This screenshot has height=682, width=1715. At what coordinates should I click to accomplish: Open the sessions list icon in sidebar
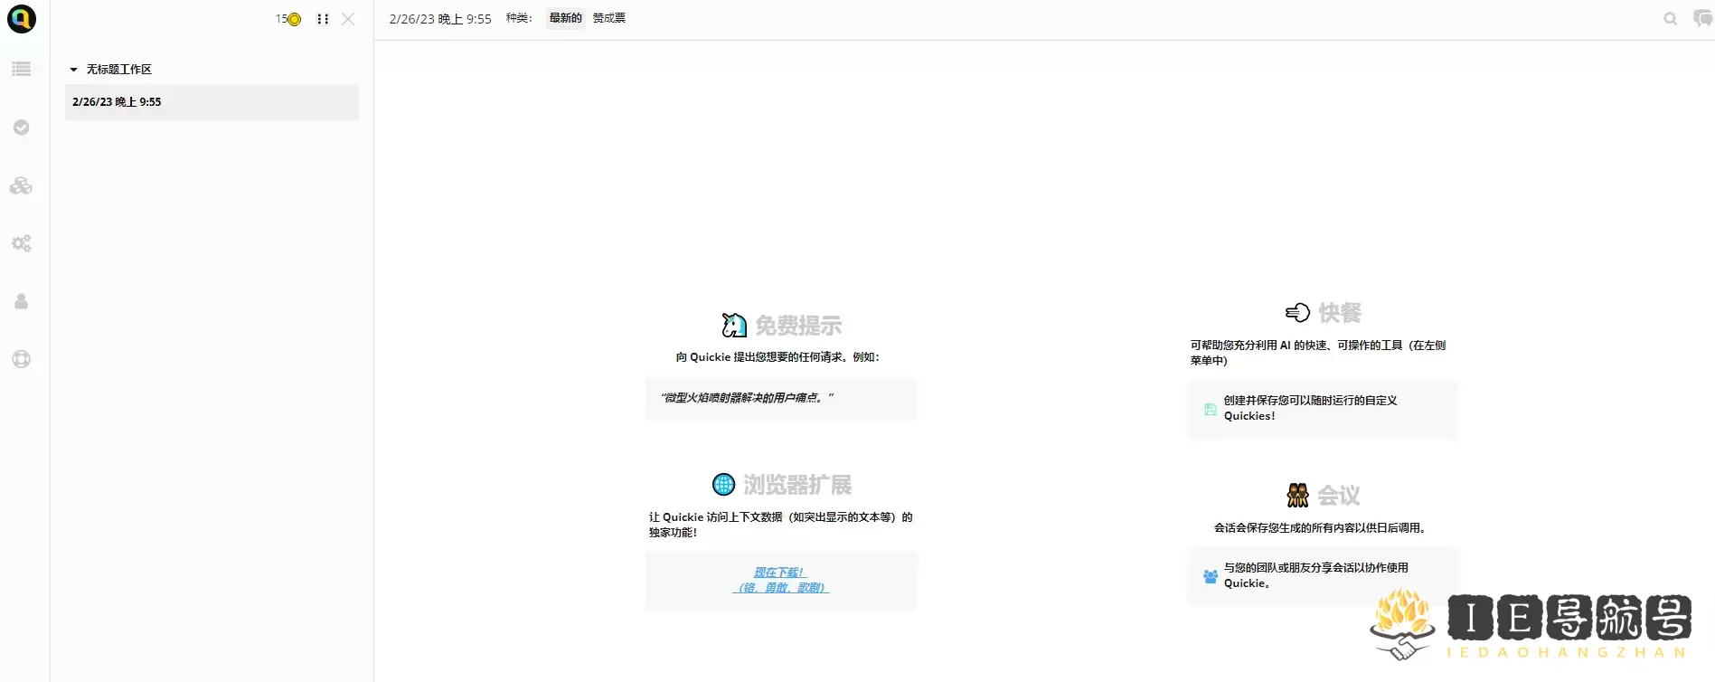pyautogui.click(x=22, y=69)
